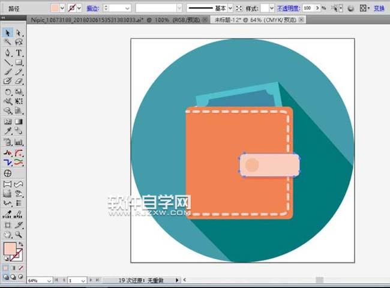Select the Artboard tool
390x288 pixels.
coord(8,225)
